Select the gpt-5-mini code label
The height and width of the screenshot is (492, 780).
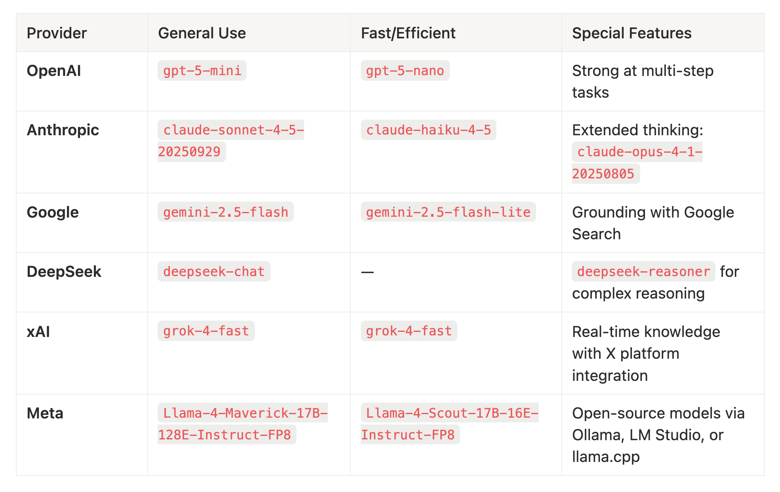coord(202,71)
